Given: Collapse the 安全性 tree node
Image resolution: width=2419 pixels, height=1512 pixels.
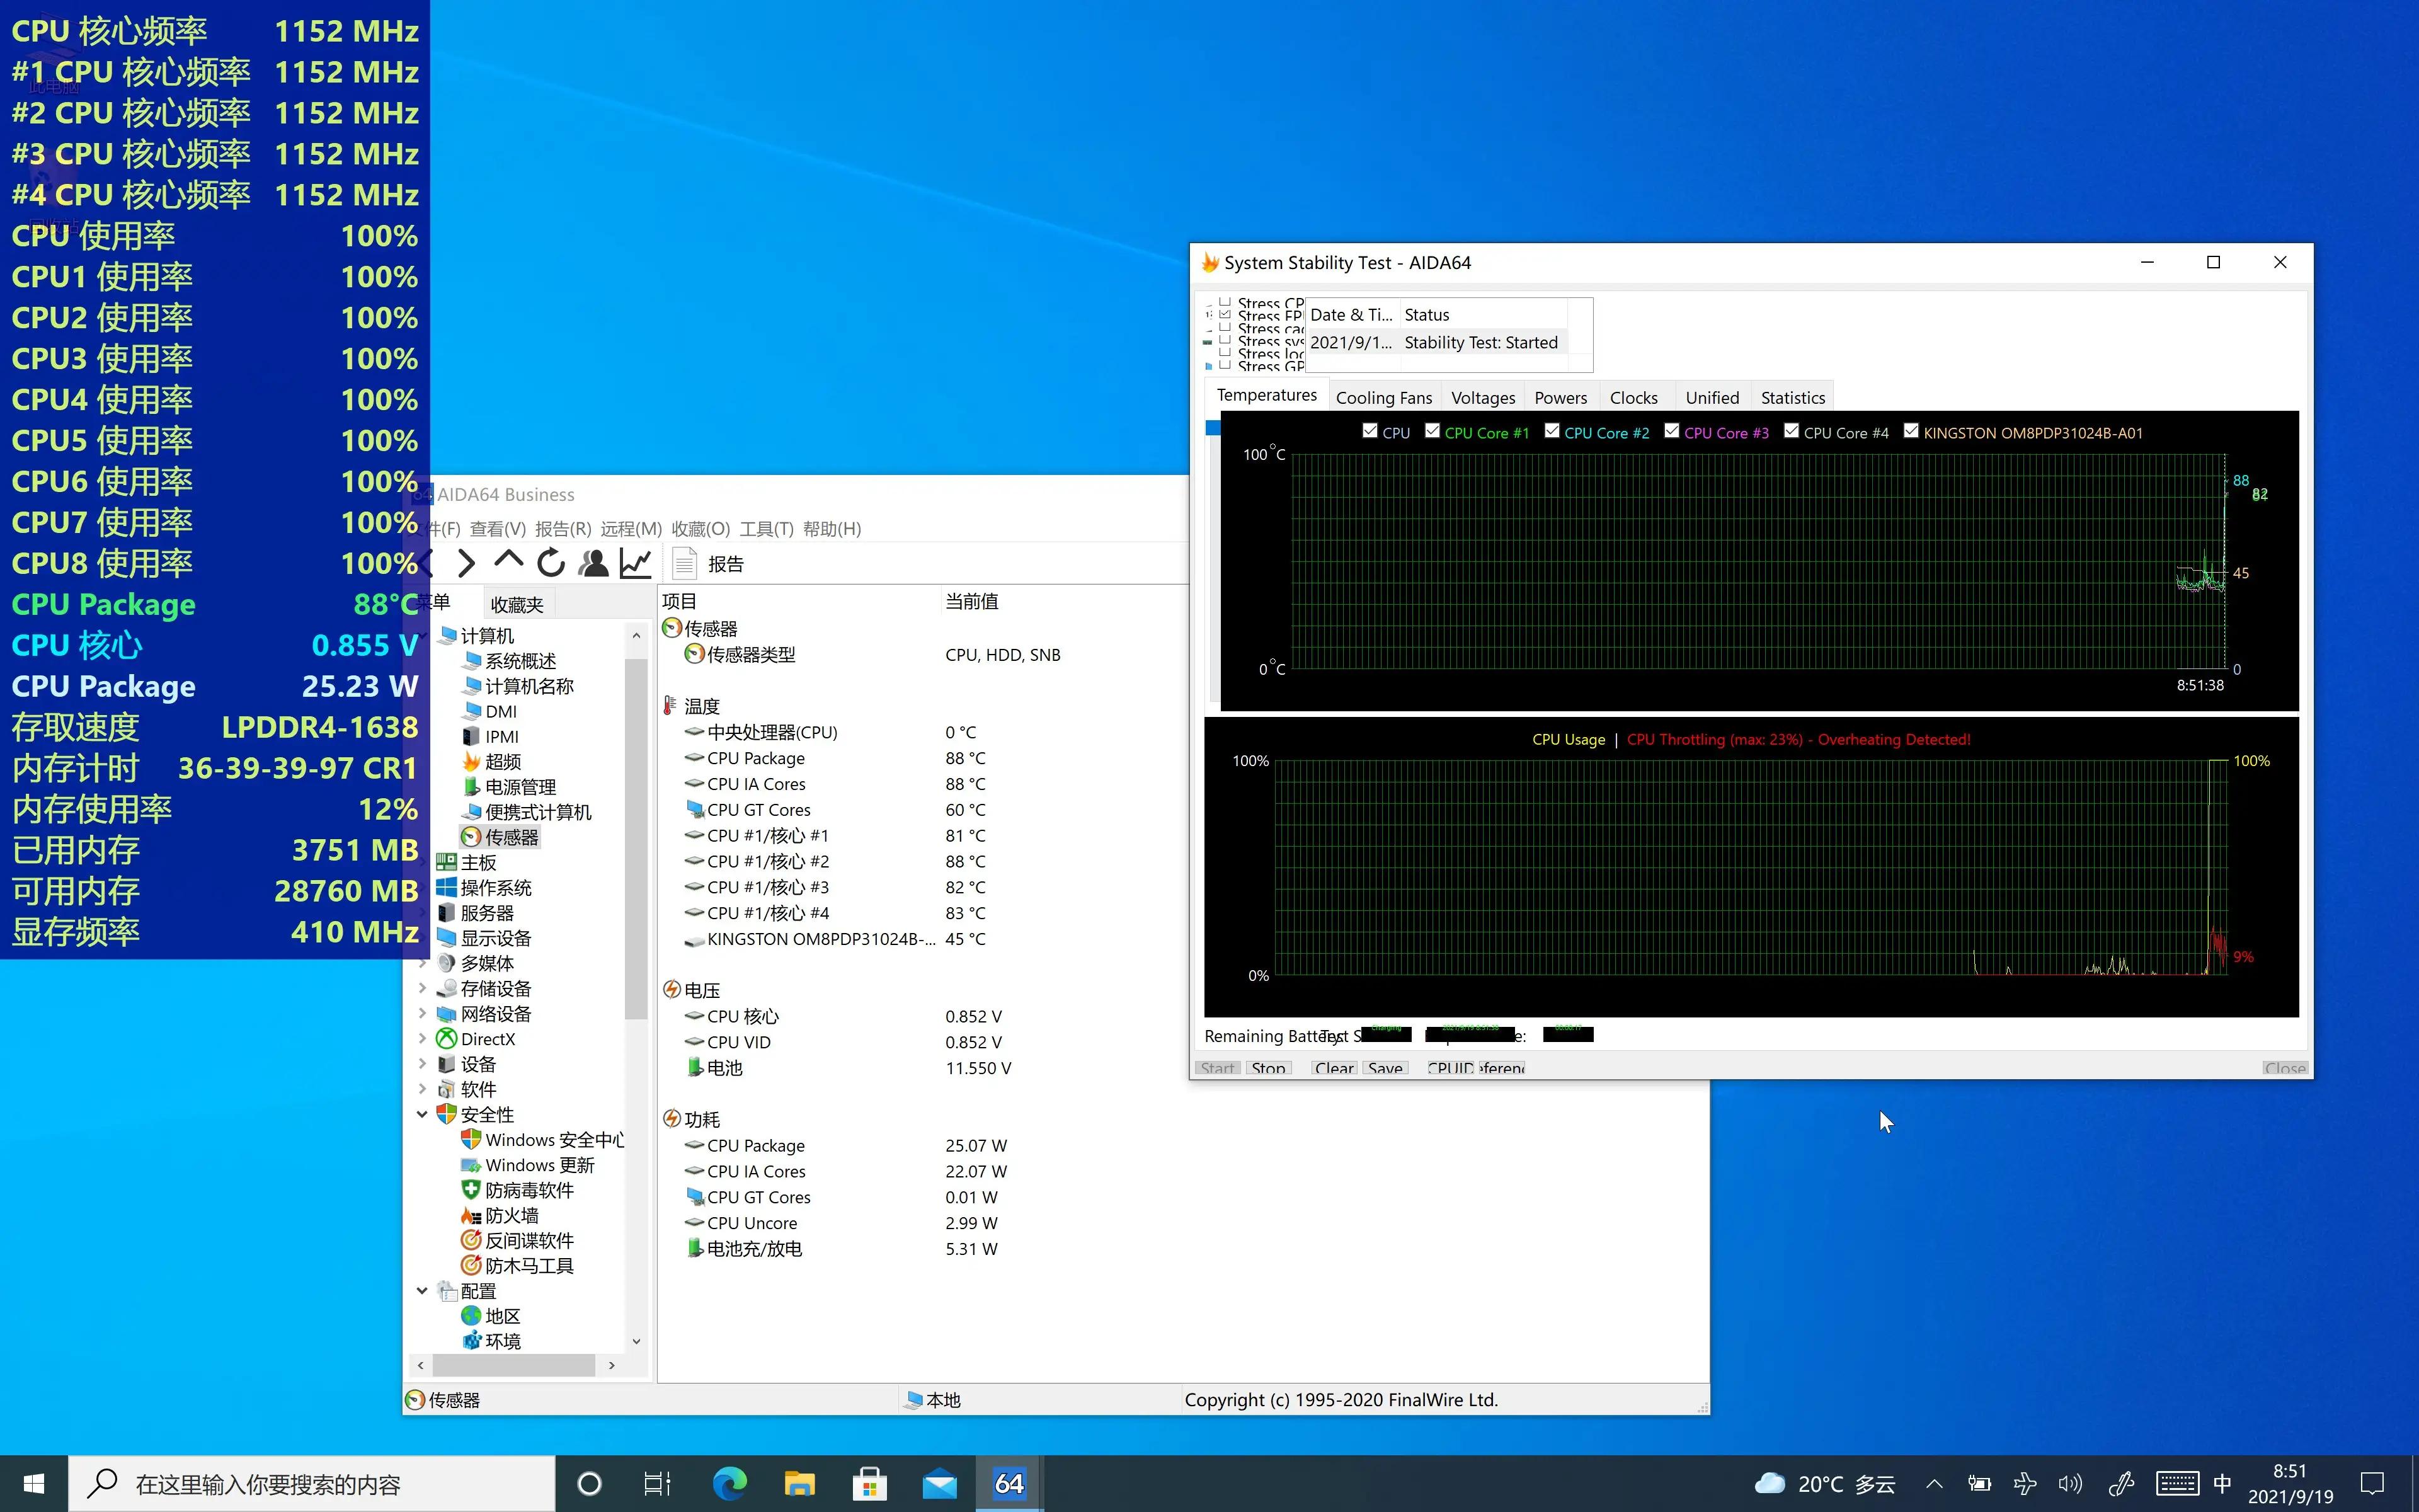Looking at the screenshot, I should pyautogui.click(x=422, y=1114).
